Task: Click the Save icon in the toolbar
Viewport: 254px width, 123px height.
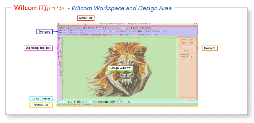Action: pyautogui.click(x=79, y=28)
